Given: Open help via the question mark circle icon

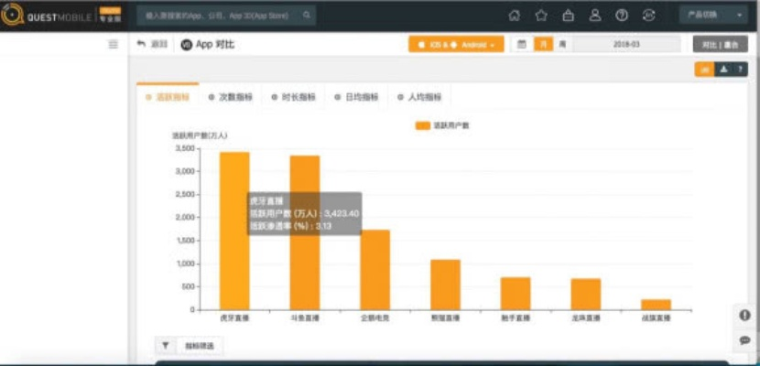Looking at the screenshot, I should [x=622, y=16].
